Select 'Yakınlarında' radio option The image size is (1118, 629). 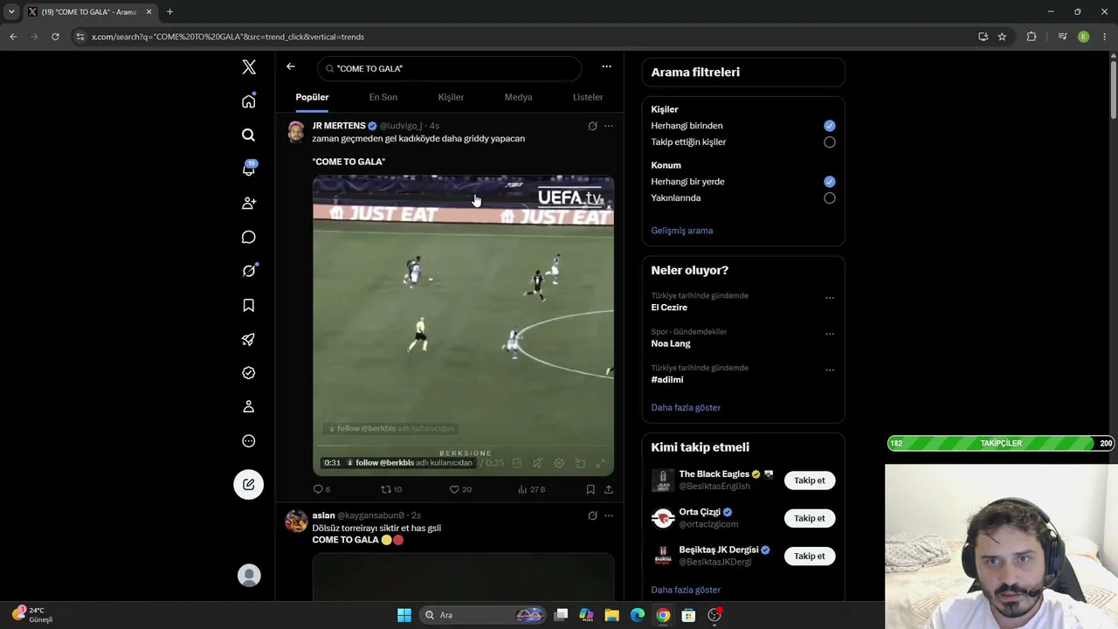829,198
